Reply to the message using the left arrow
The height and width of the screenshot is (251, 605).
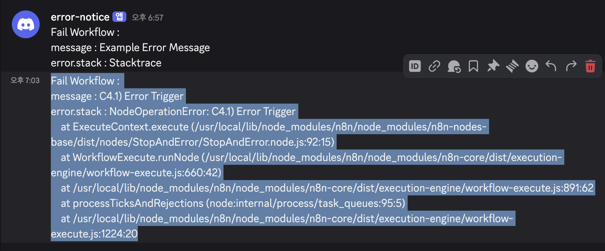[551, 66]
